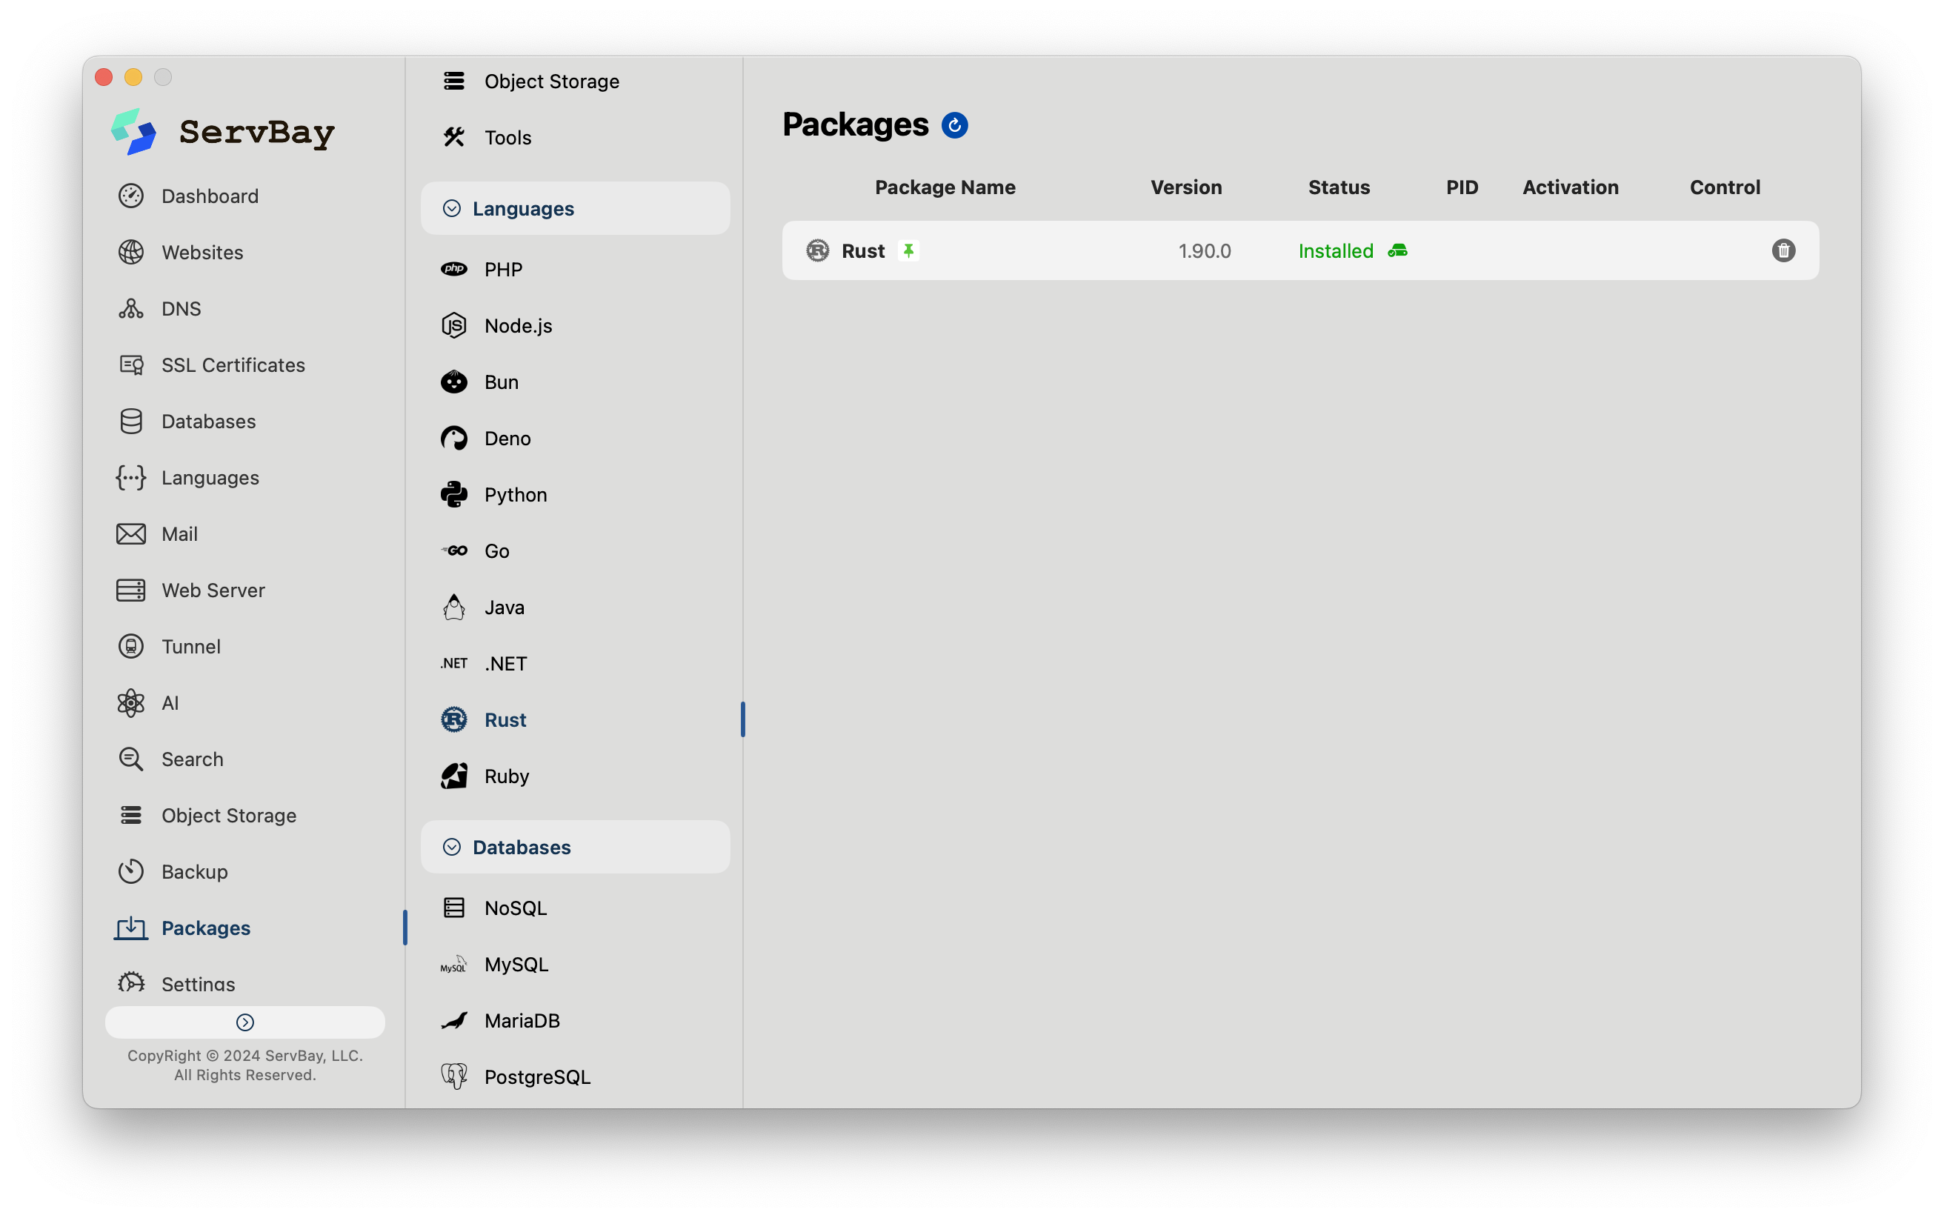
Task: Click the Packages refresh icon
Action: (954, 126)
